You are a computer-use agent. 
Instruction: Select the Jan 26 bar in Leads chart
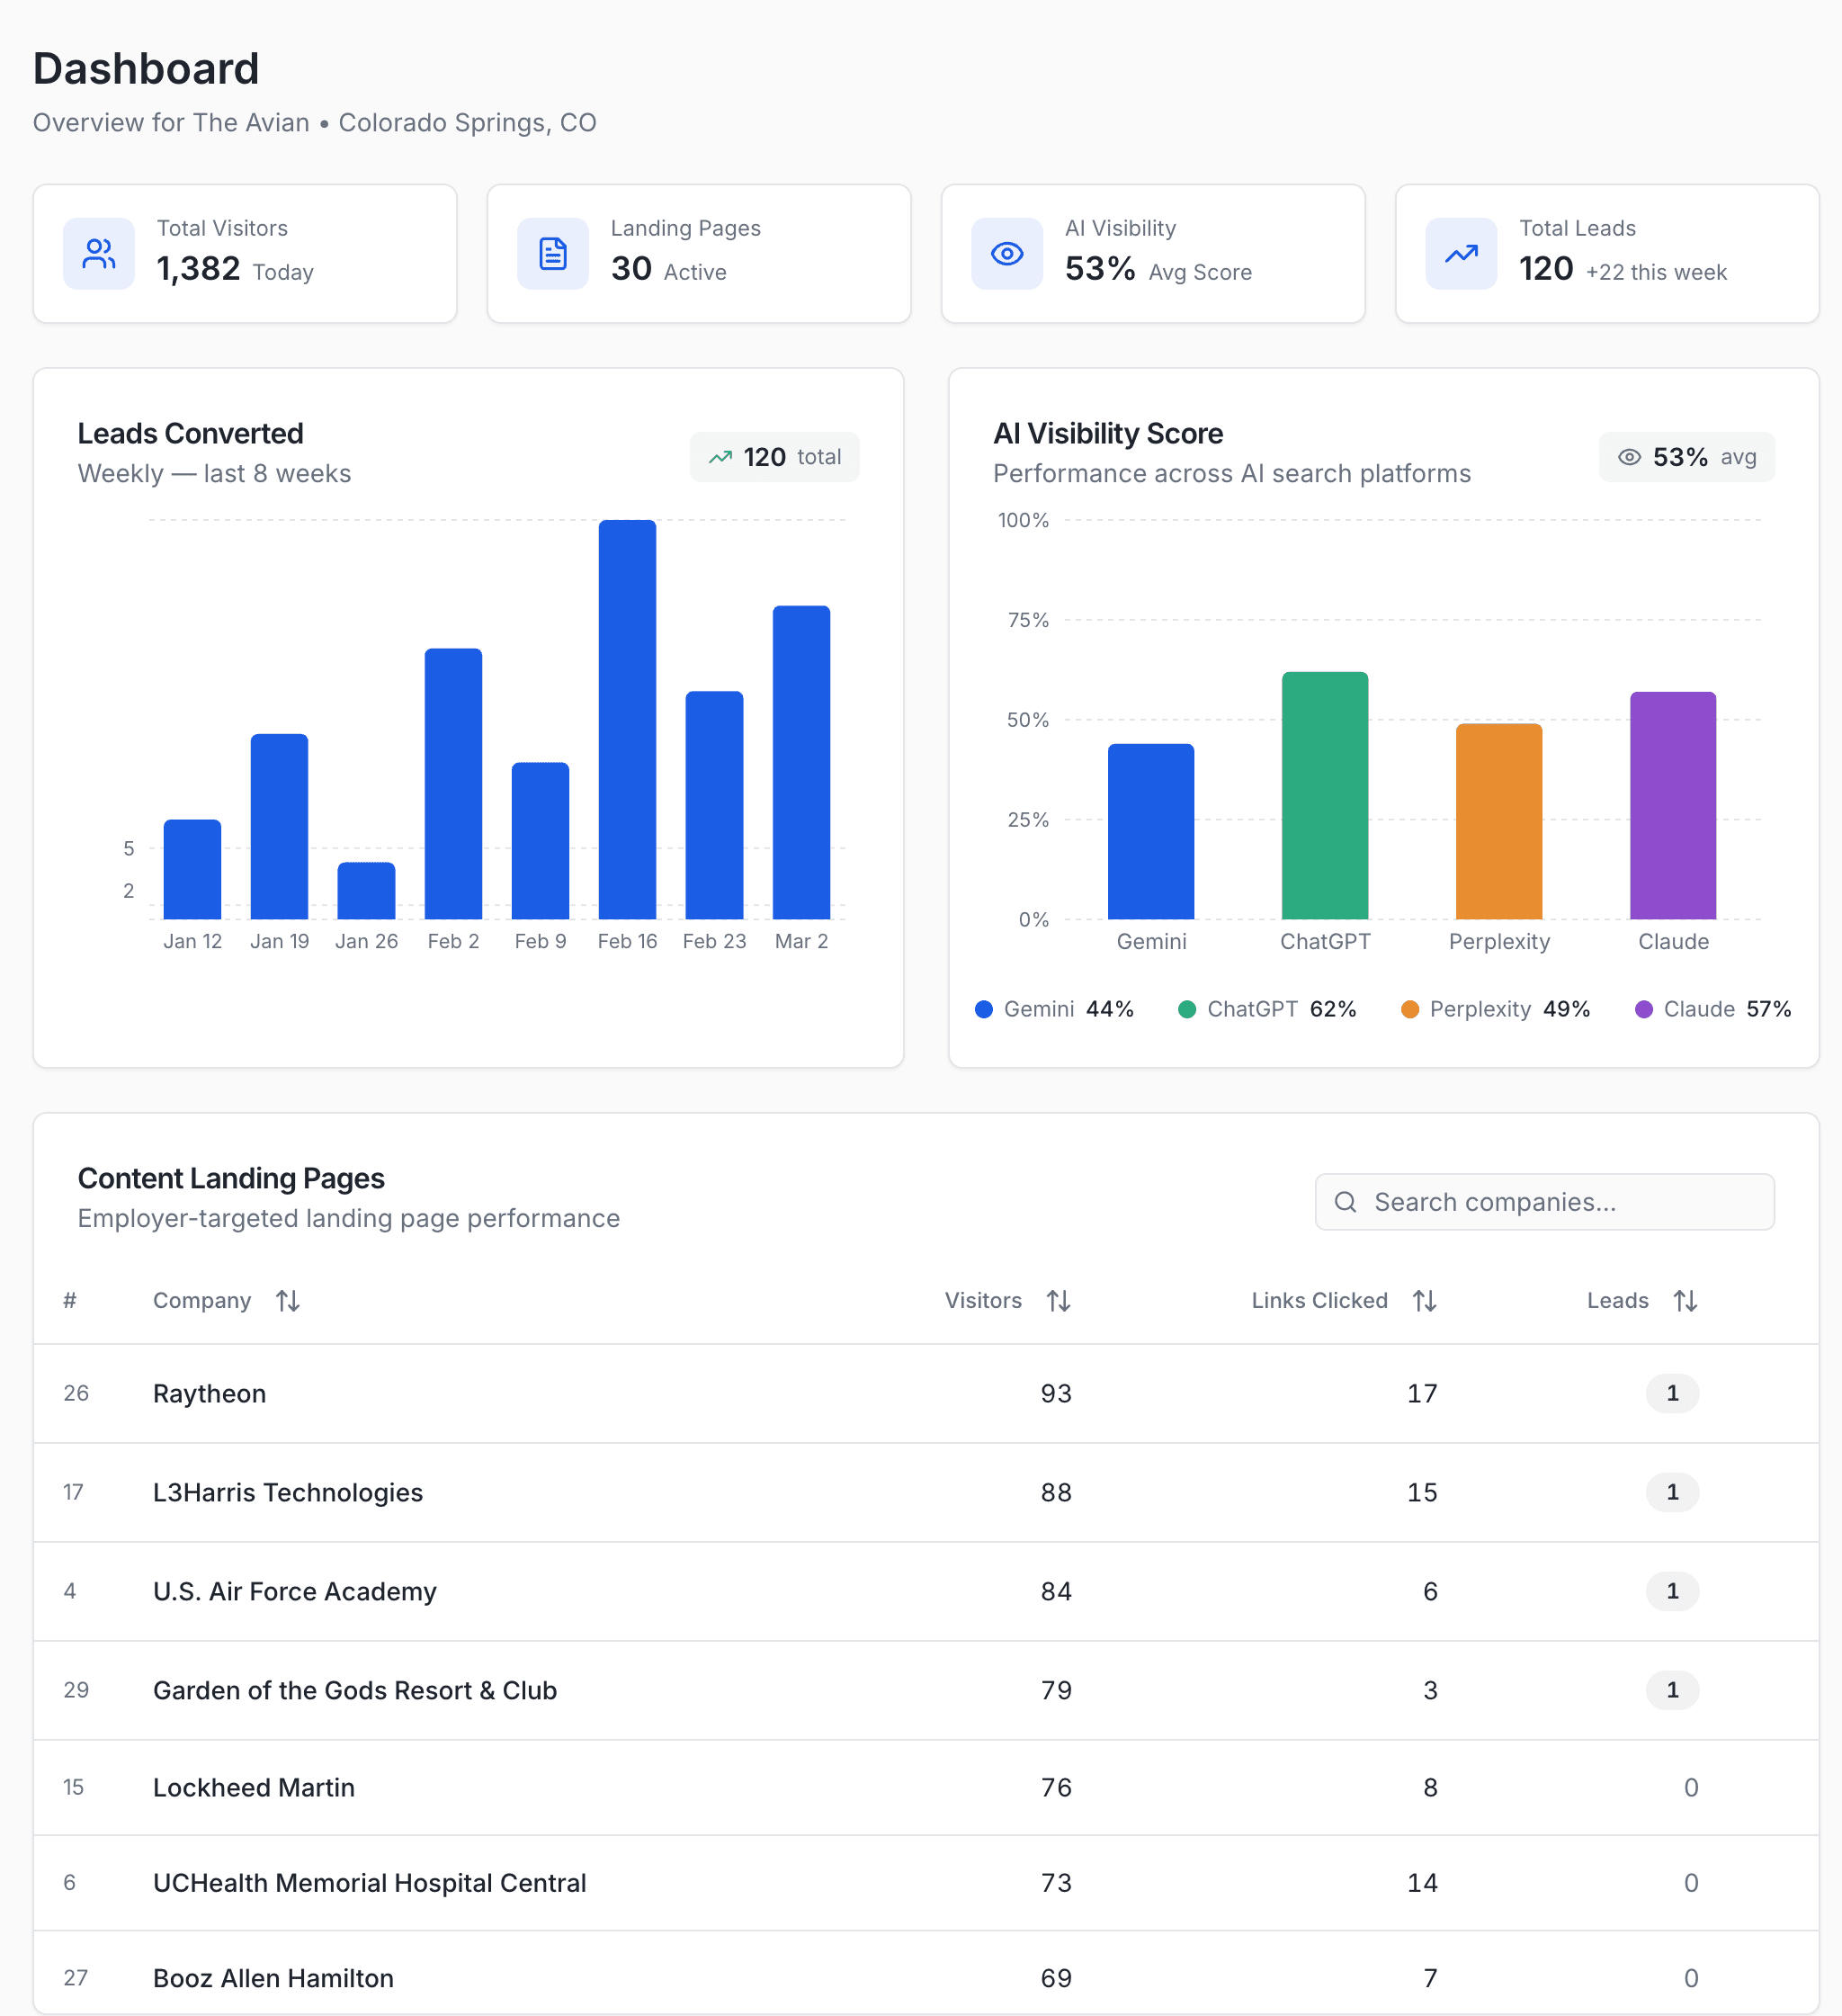[367, 891]
